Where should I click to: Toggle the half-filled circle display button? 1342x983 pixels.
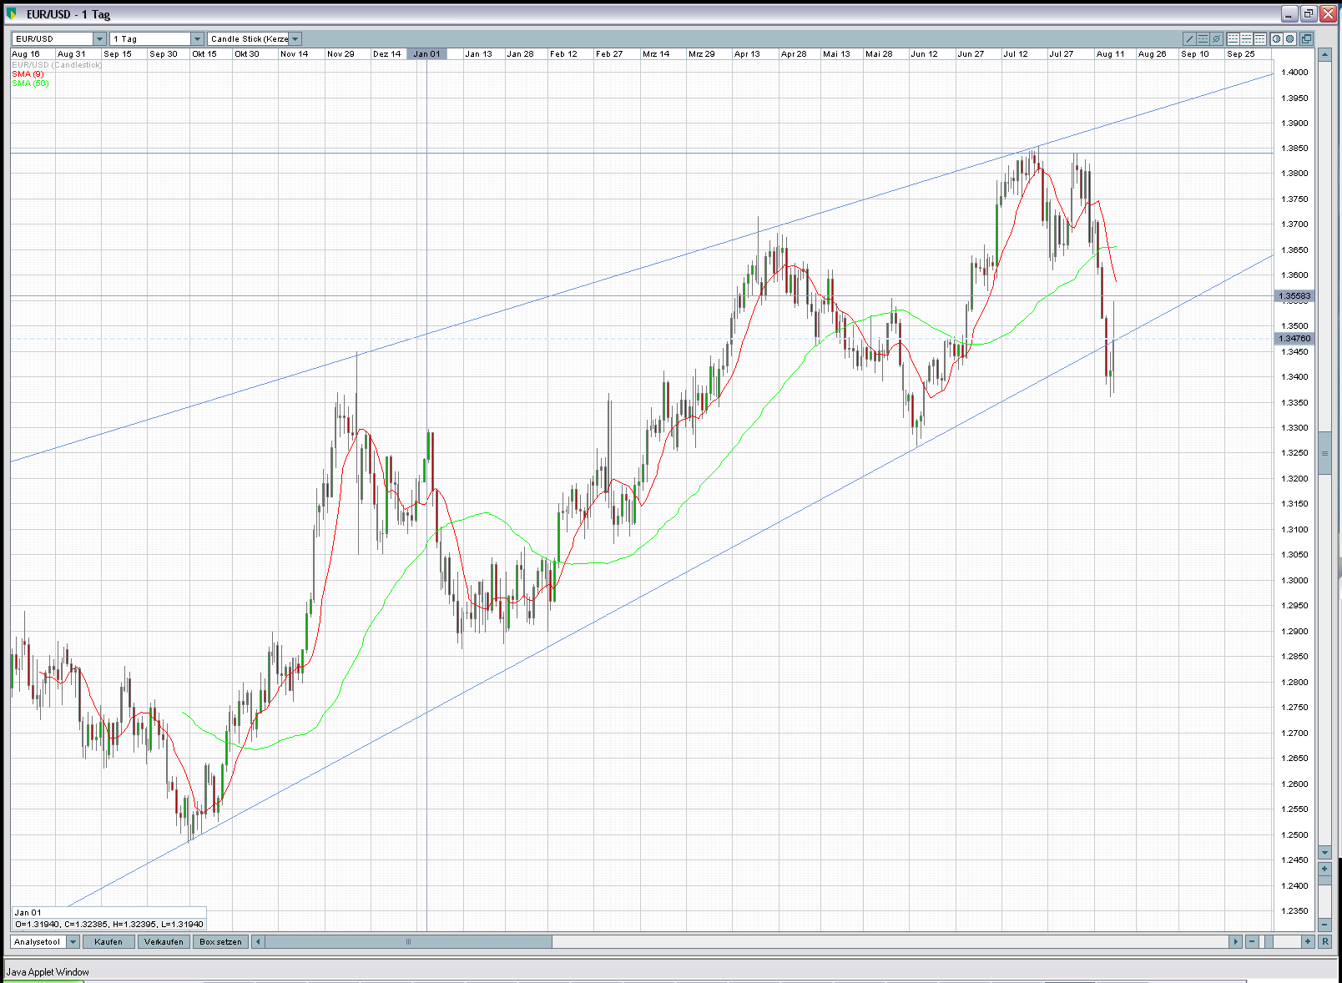pyautogui.click(x=1277, y=39)
